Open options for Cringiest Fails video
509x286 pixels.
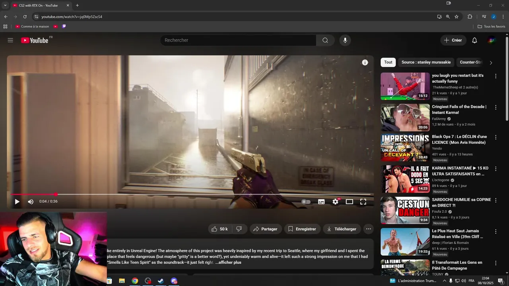(x=495, y=107)
